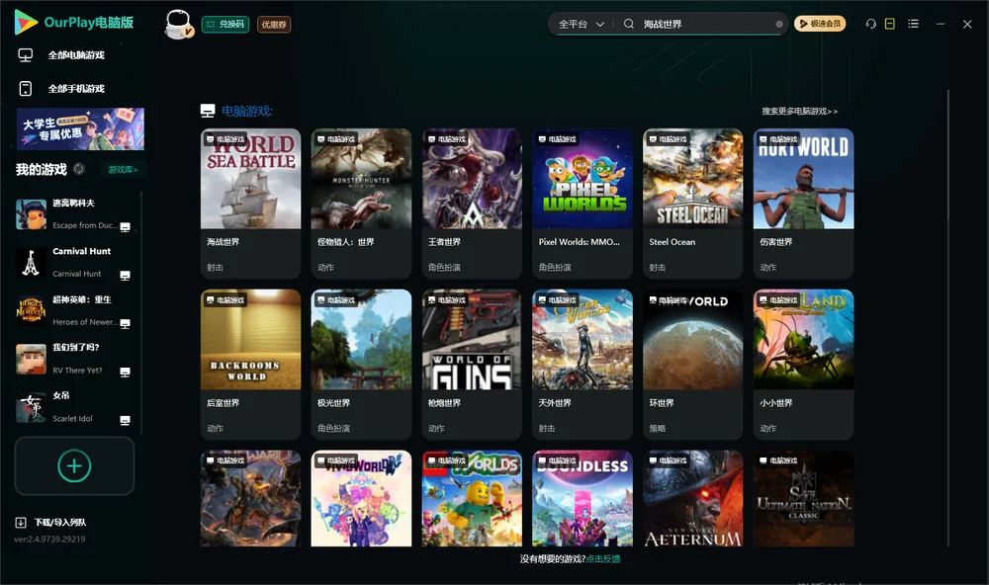
Task: Open Heroes of Newerth in my games
Action: 74,310
